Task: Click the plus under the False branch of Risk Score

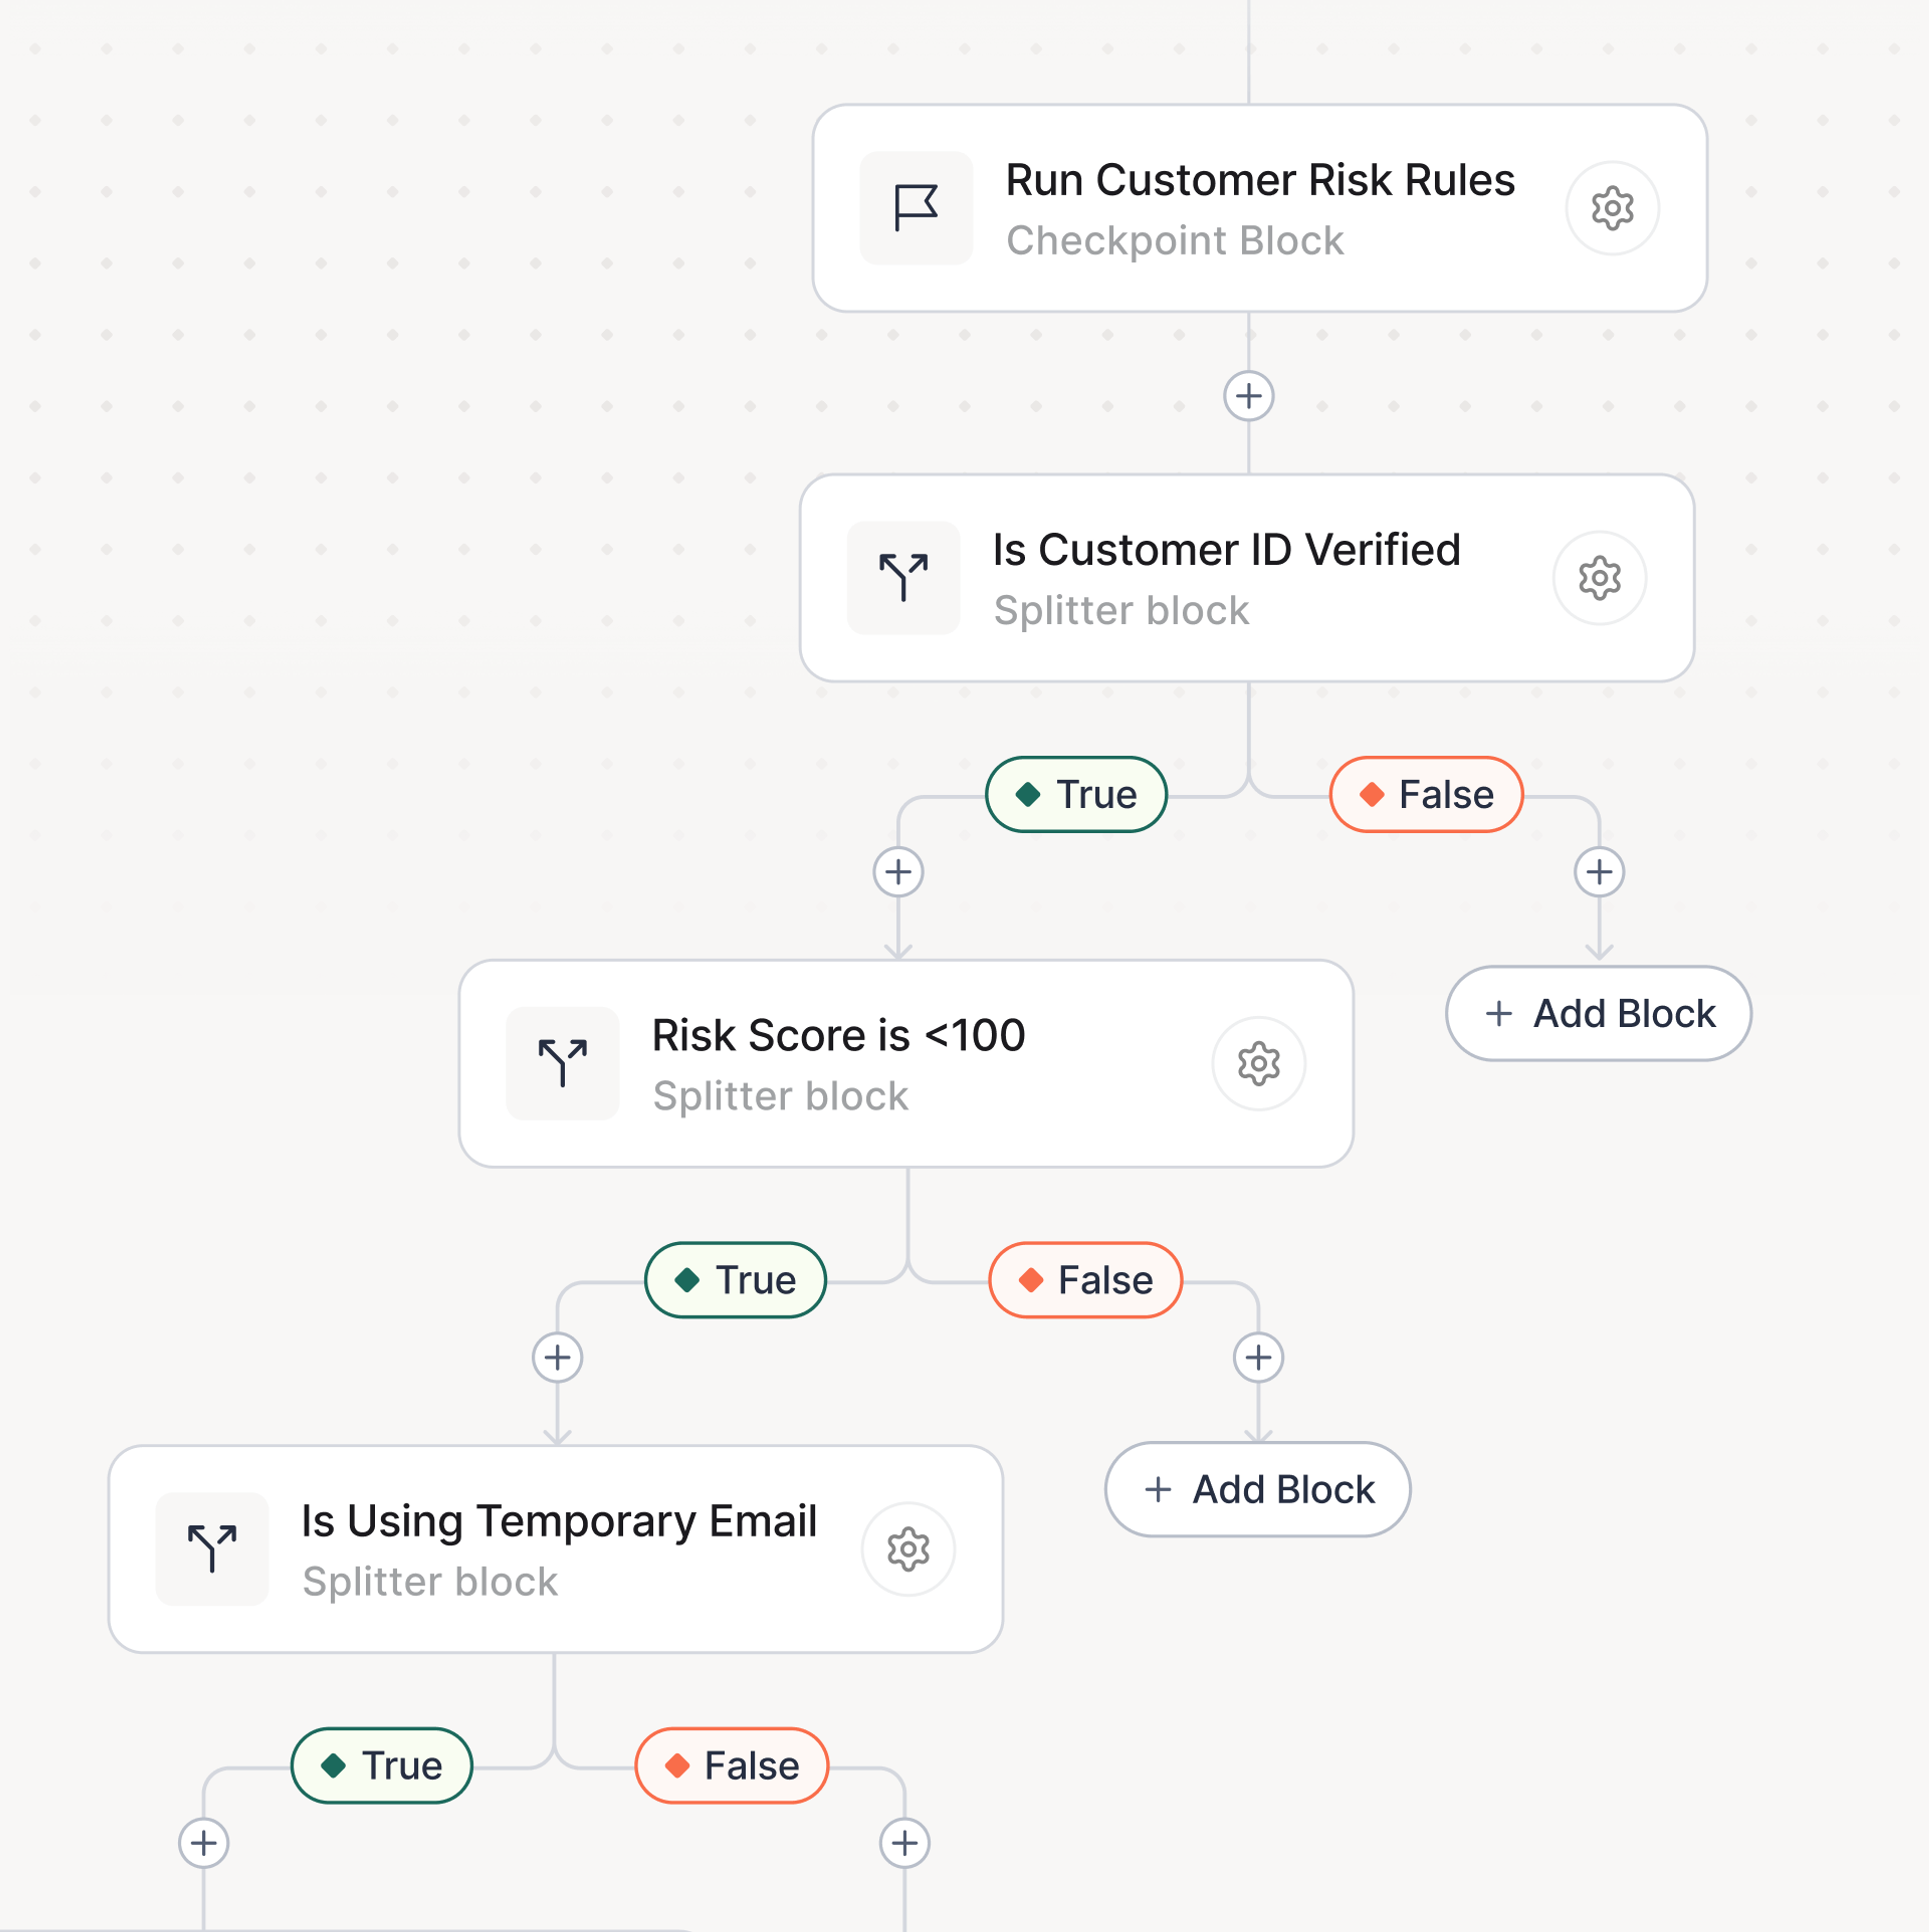Action: pyautogui.click(x=1257, y=1357)
